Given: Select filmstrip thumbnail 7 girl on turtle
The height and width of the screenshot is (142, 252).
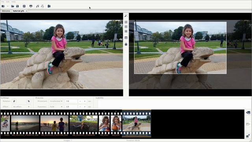Looking at the screenshot, I should pyautogui.click(x=137, y=123).
